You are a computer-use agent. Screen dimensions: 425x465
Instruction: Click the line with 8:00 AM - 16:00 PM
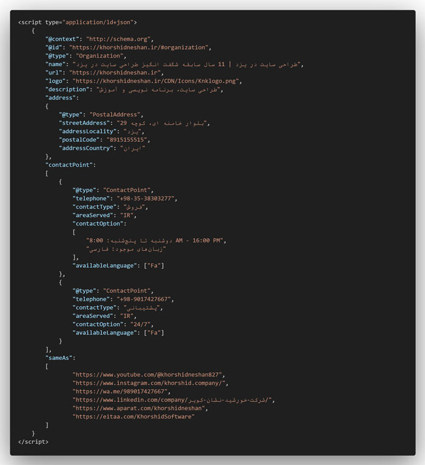tap(156, 241)
